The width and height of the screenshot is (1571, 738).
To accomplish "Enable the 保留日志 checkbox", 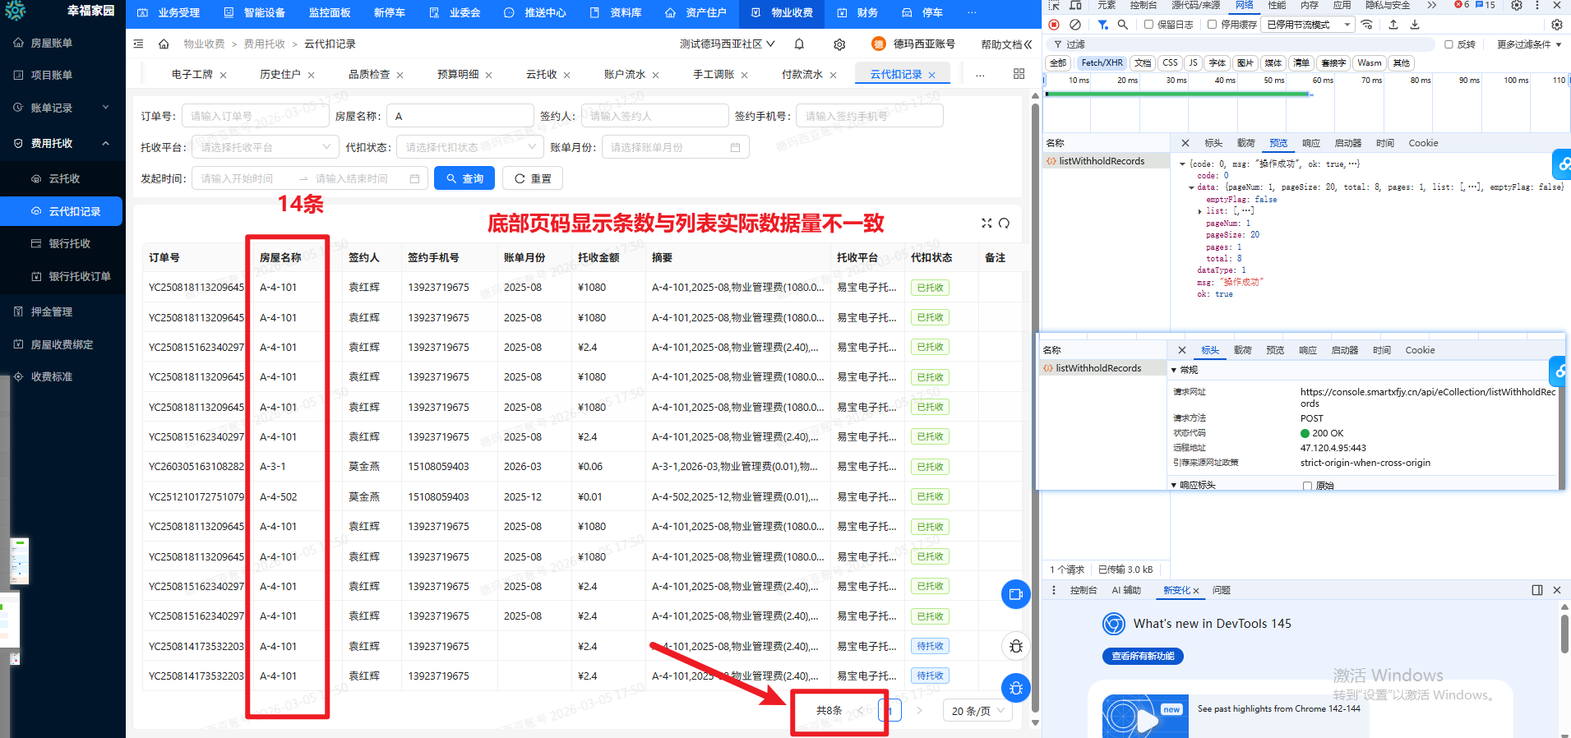I will (x=1148, y=25).
